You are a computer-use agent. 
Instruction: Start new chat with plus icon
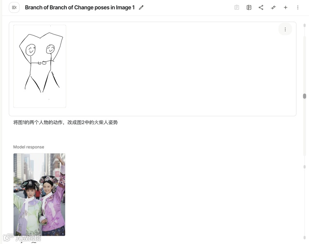286,7
